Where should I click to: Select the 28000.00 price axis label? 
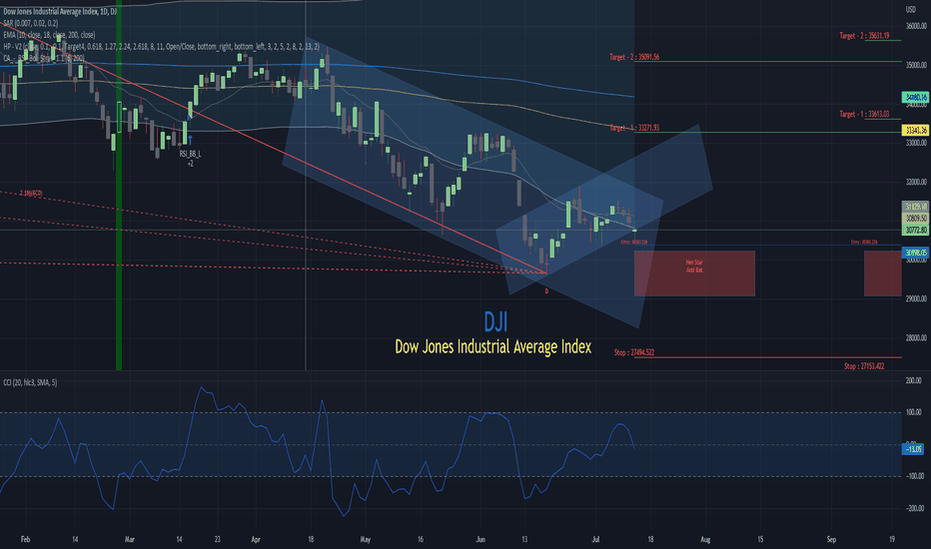[x=916, y=337]
